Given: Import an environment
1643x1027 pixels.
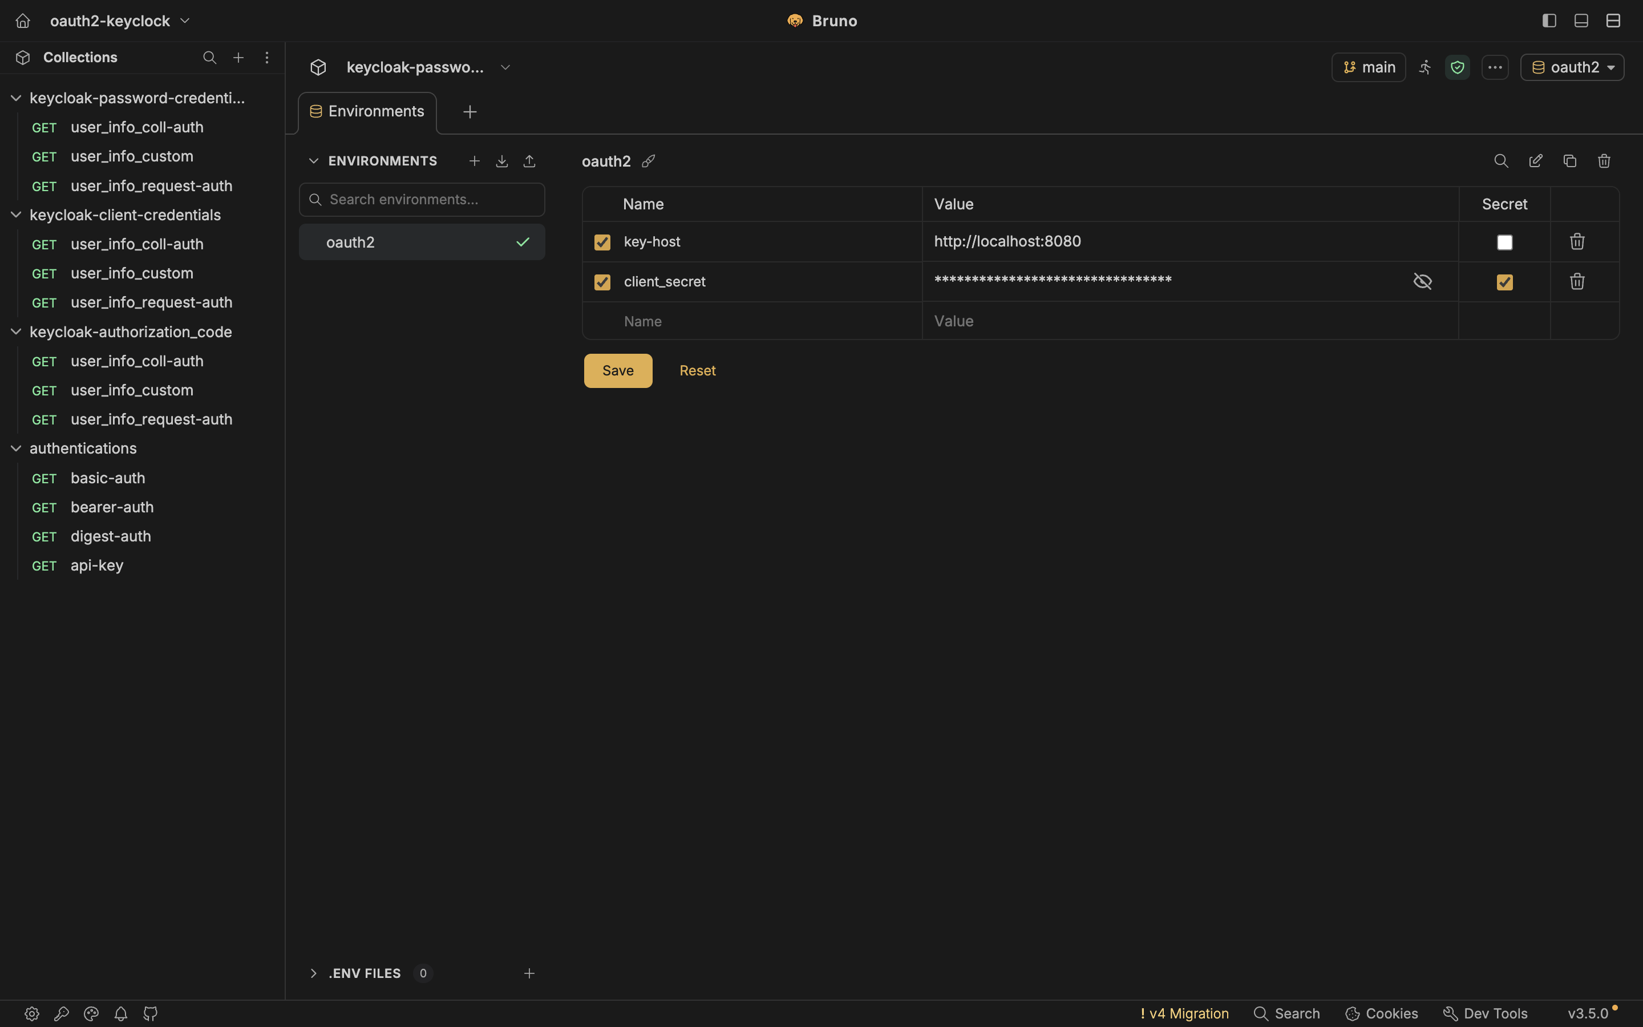Looking at the screenshot, I should pos(501,161).
